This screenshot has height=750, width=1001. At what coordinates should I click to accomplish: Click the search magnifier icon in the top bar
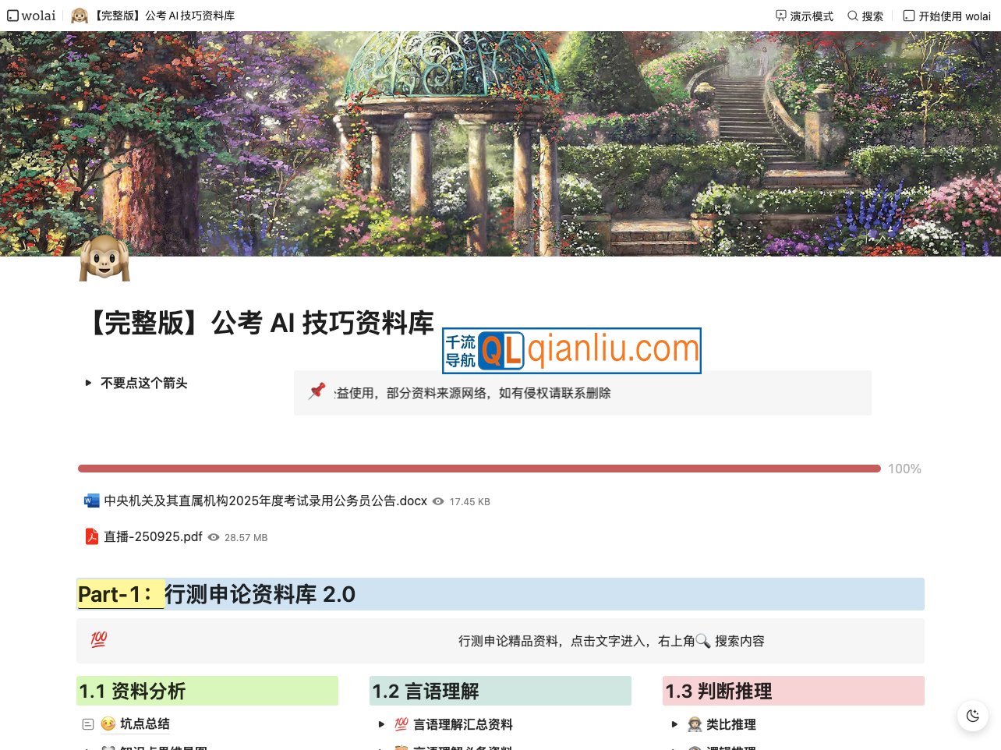click(x=853, y=16)
